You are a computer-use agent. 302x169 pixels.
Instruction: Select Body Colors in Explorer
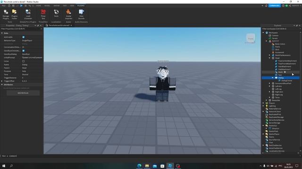[280, 44]
